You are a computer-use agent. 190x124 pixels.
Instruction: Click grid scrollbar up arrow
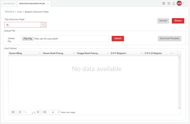(x=180, y=58)
